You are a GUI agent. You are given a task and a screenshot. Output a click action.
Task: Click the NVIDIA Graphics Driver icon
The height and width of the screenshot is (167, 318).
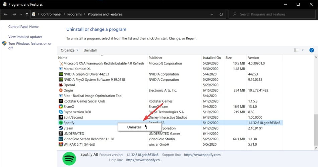point(61,74)
